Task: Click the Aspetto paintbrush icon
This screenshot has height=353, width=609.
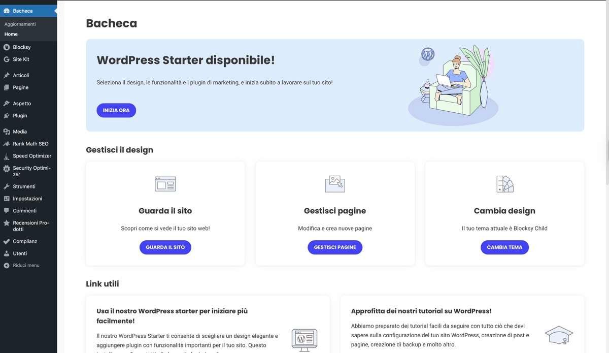Action: [x=7, y=104]
